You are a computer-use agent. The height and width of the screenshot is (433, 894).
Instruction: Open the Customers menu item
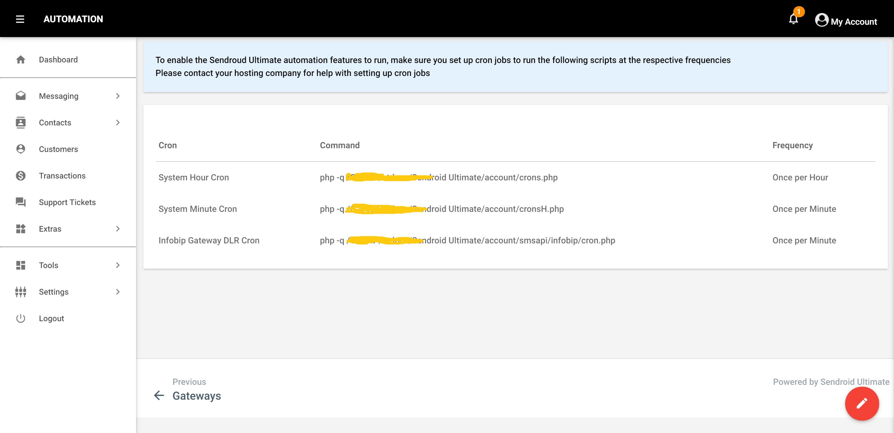(58, 149)
